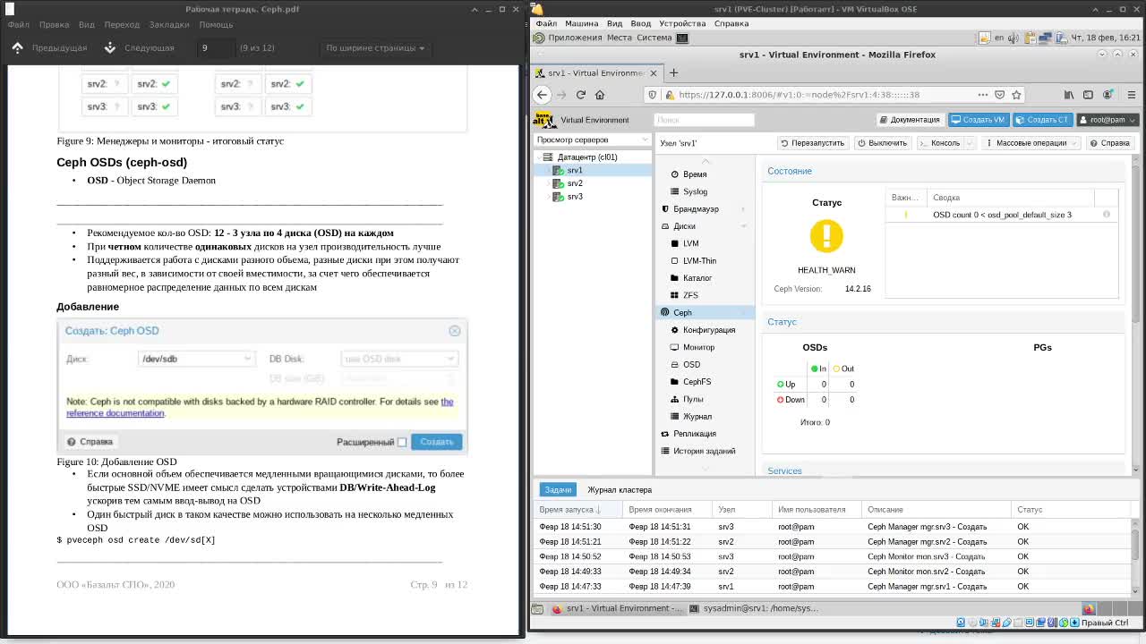Go to the Предыдущая page in PDF viewer
Viewport: 1146px width, 644px height.
50,47
